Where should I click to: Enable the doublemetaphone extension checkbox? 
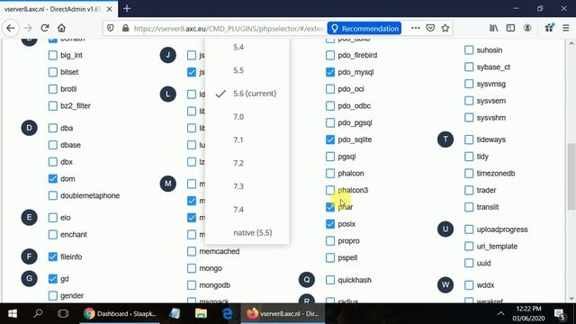(53, 195)
